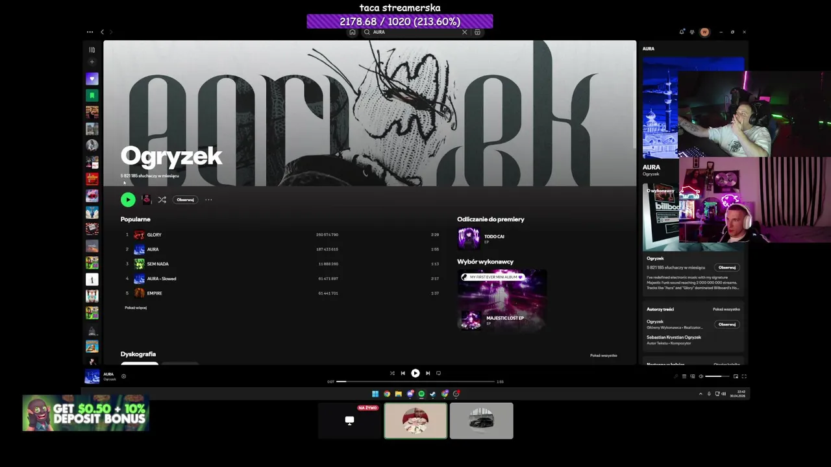Open the Windows Start menu
The height and width of the screenshot is (467, 831).
(x=375, y=394)
